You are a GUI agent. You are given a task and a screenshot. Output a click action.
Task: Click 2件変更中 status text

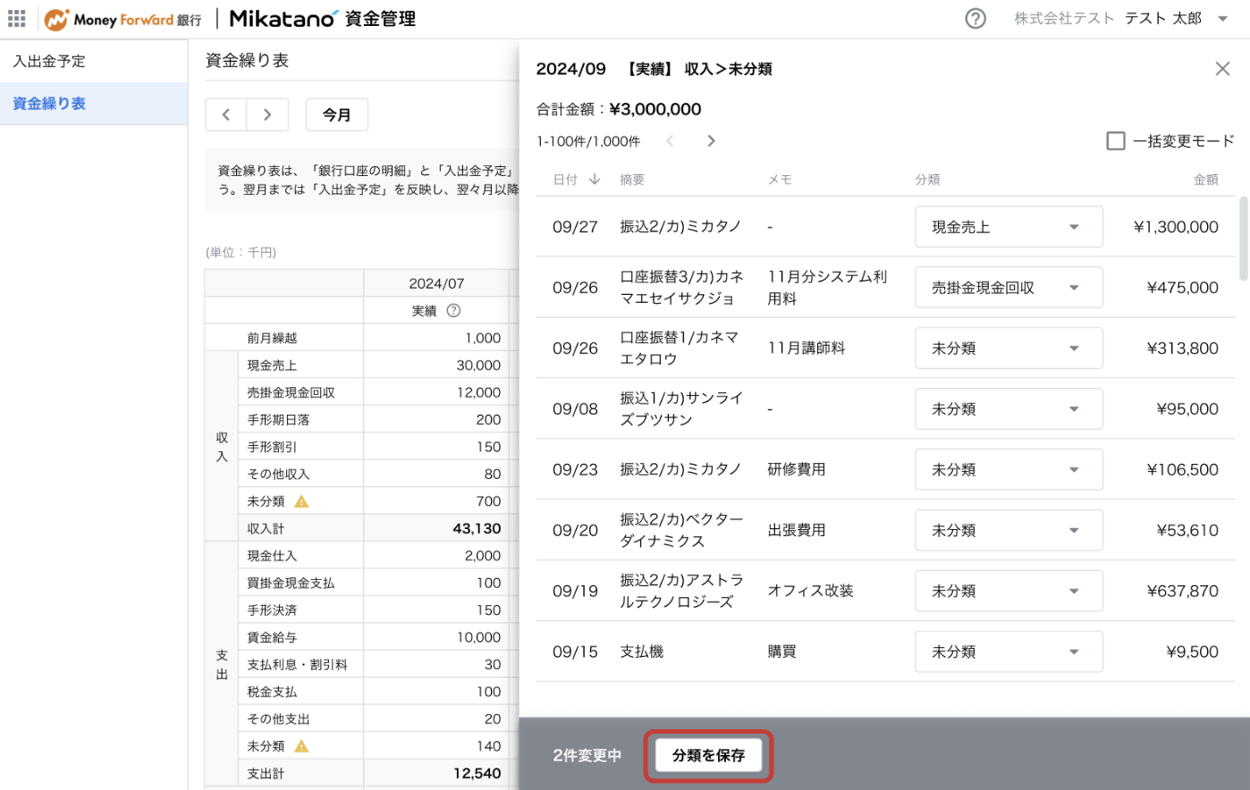[587, 756]
